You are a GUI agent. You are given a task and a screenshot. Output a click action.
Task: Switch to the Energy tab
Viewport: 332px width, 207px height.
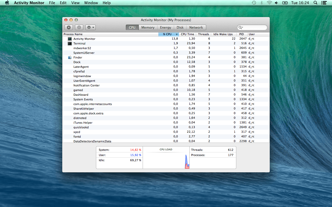[x=165, y=27]
